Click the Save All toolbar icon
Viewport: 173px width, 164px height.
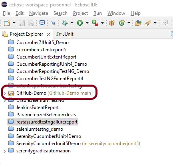point(31,23)
